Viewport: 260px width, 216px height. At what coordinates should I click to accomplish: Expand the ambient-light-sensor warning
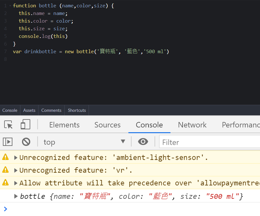(x=16, y=157)
